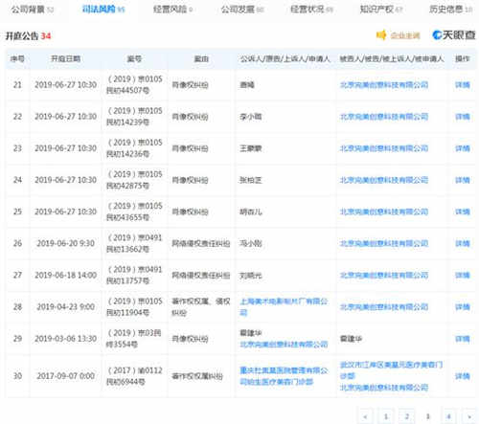The width and height of the screenshot is (479, 424).
Task: Select case number ending 13757号
Action: [134, 276]
